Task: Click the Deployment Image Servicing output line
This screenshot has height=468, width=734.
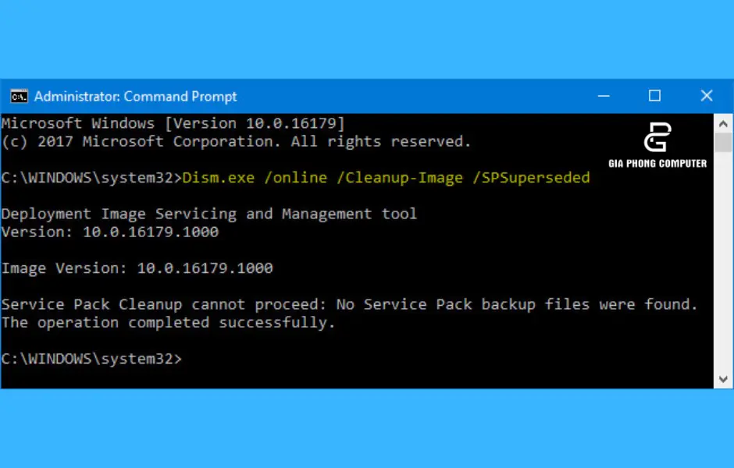Action: (209, 213)
